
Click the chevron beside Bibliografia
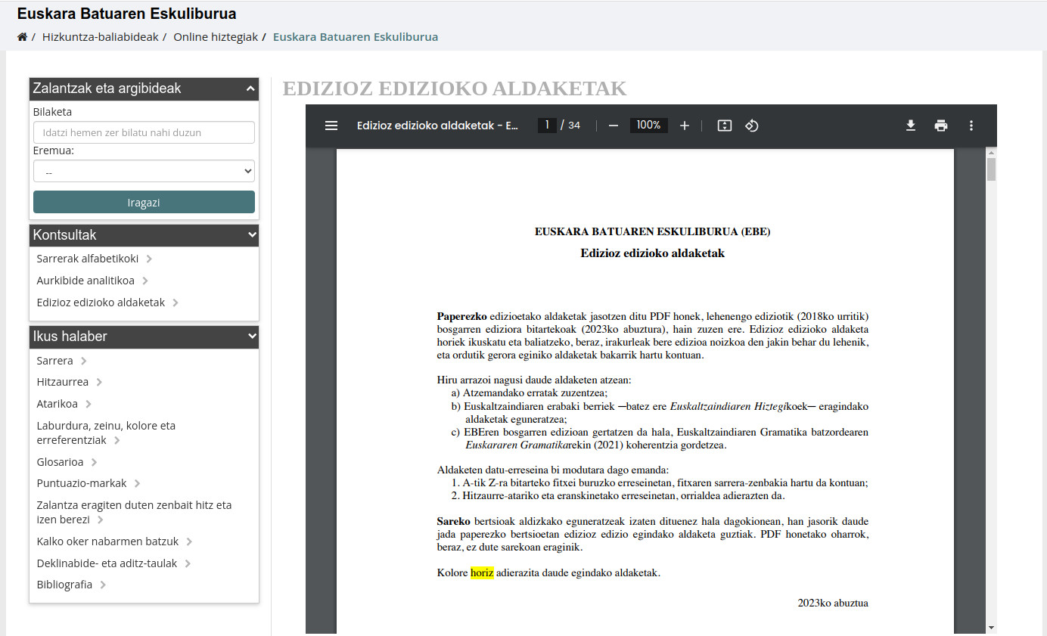coord(103,585)
